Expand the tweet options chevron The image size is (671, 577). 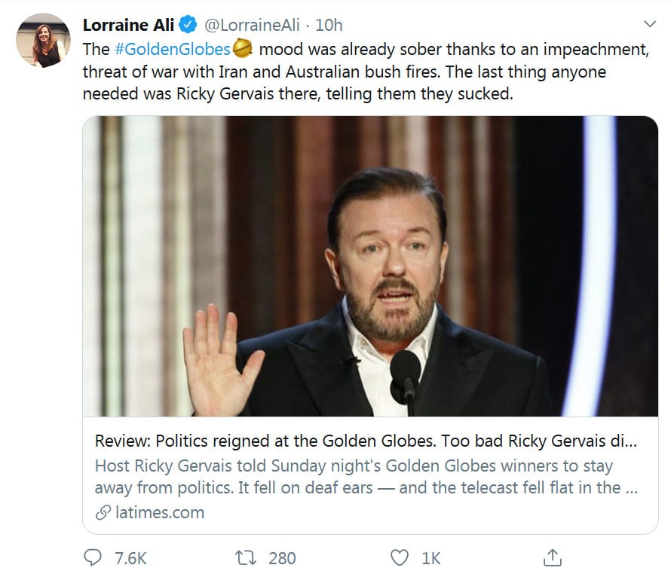point(649,25)
